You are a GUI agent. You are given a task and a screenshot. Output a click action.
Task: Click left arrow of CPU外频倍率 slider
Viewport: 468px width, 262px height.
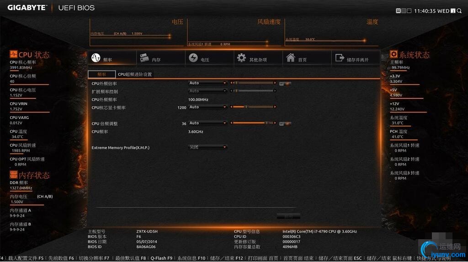(231, 83)
